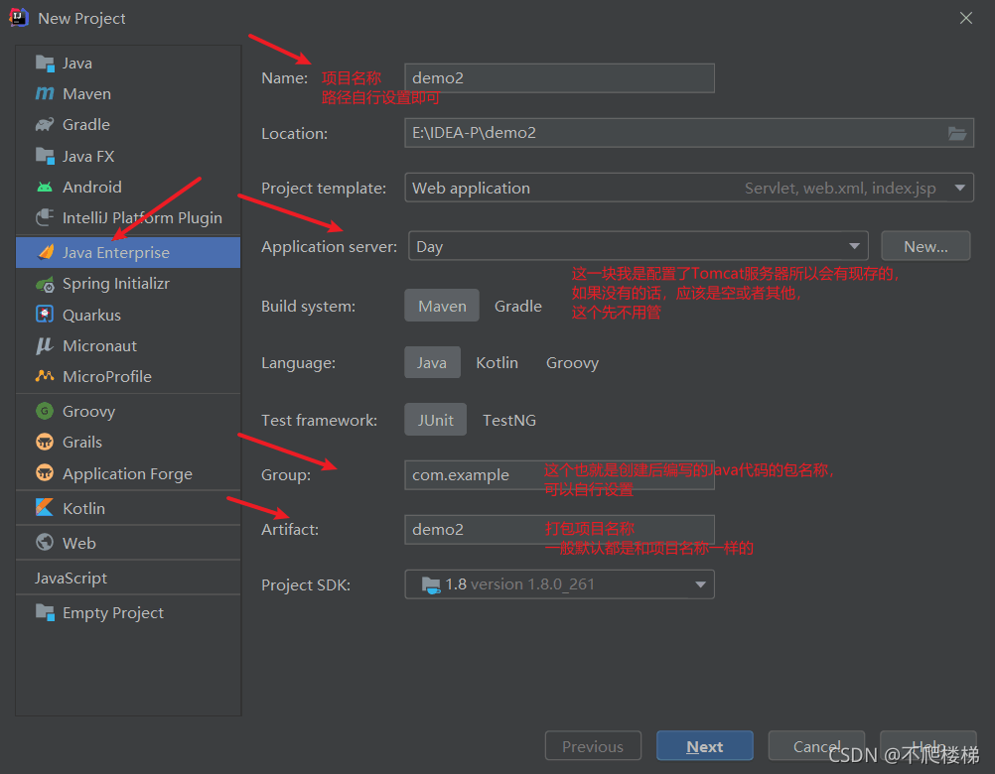The height and width of the screenshot is (774, 995).
Task: Click the Android robot icon
Action: click(45, 187)
